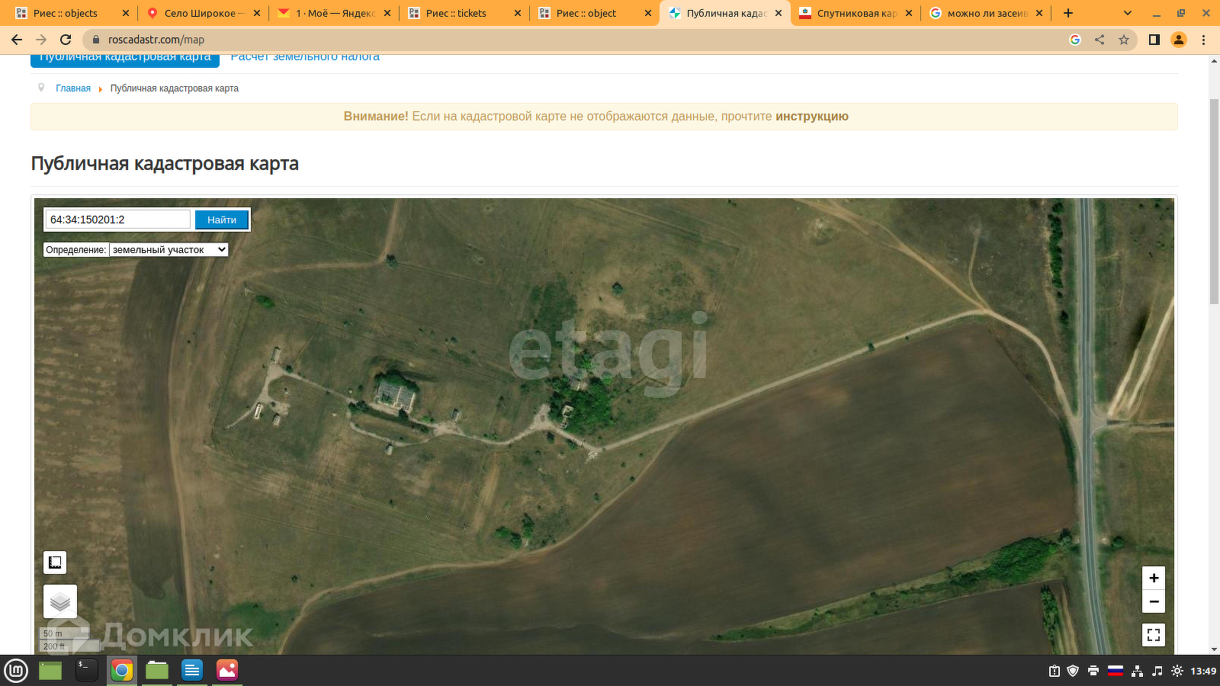Open the network tray icon
Screen dimensions: 1220x686
1137,671
